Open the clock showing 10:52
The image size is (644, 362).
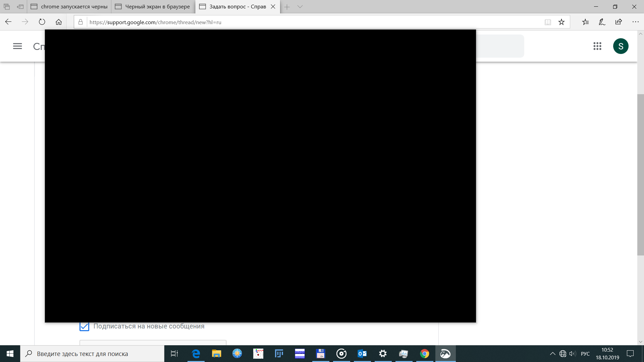[x=607, y=354]
